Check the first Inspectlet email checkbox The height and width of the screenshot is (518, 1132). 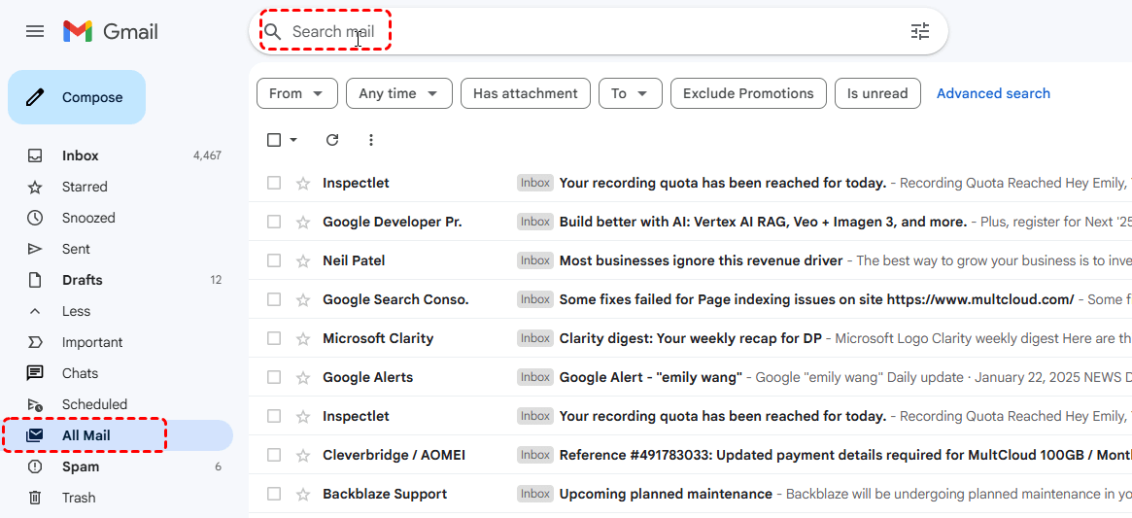point(274,183)
